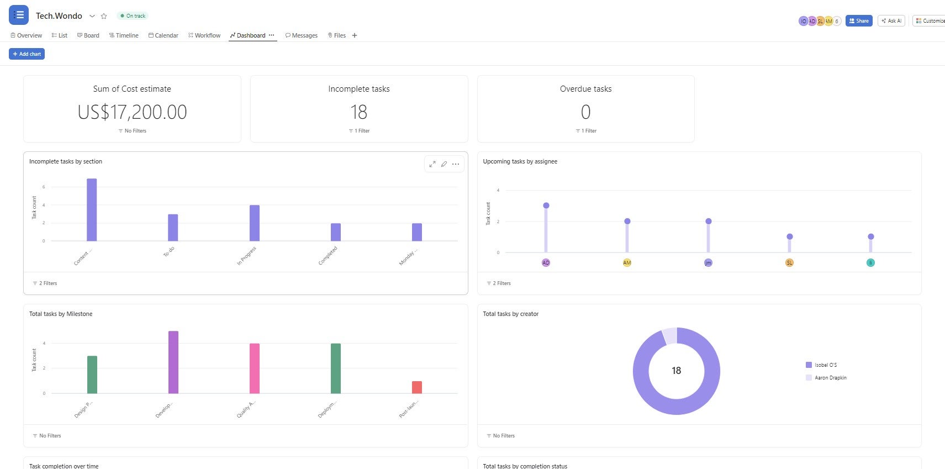Click the Add chart button
Screen dimensions: 945x469
click(x=27, y=54)
